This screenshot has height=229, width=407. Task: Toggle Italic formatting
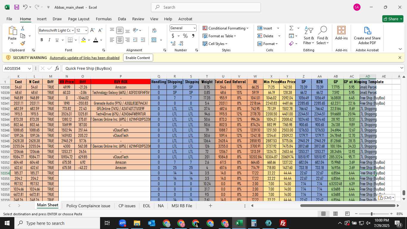49,40
